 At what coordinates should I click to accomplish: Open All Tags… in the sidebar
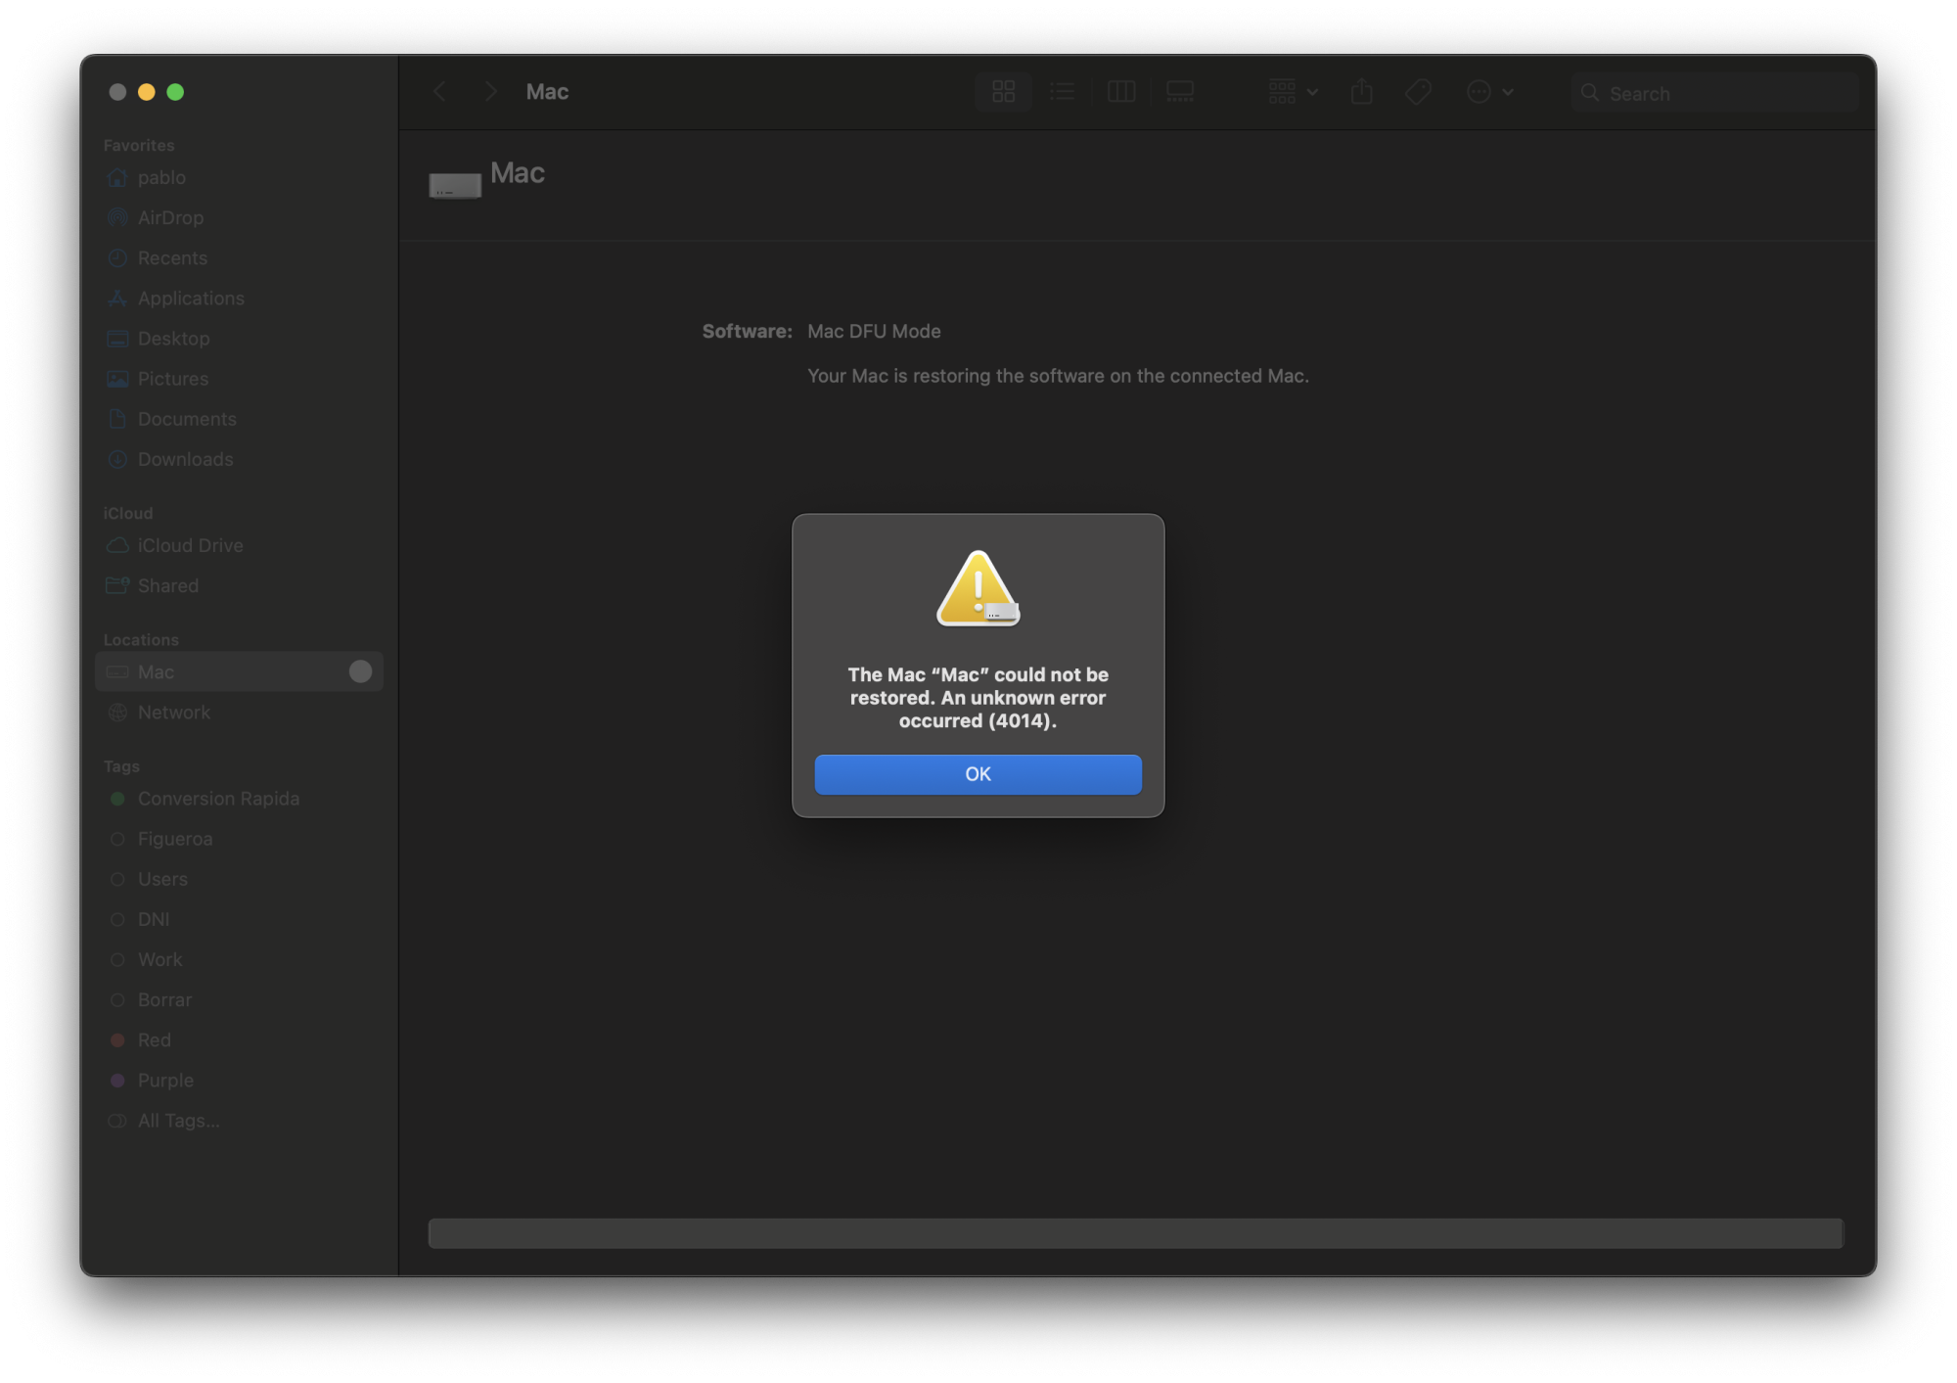coord(178,1121)
